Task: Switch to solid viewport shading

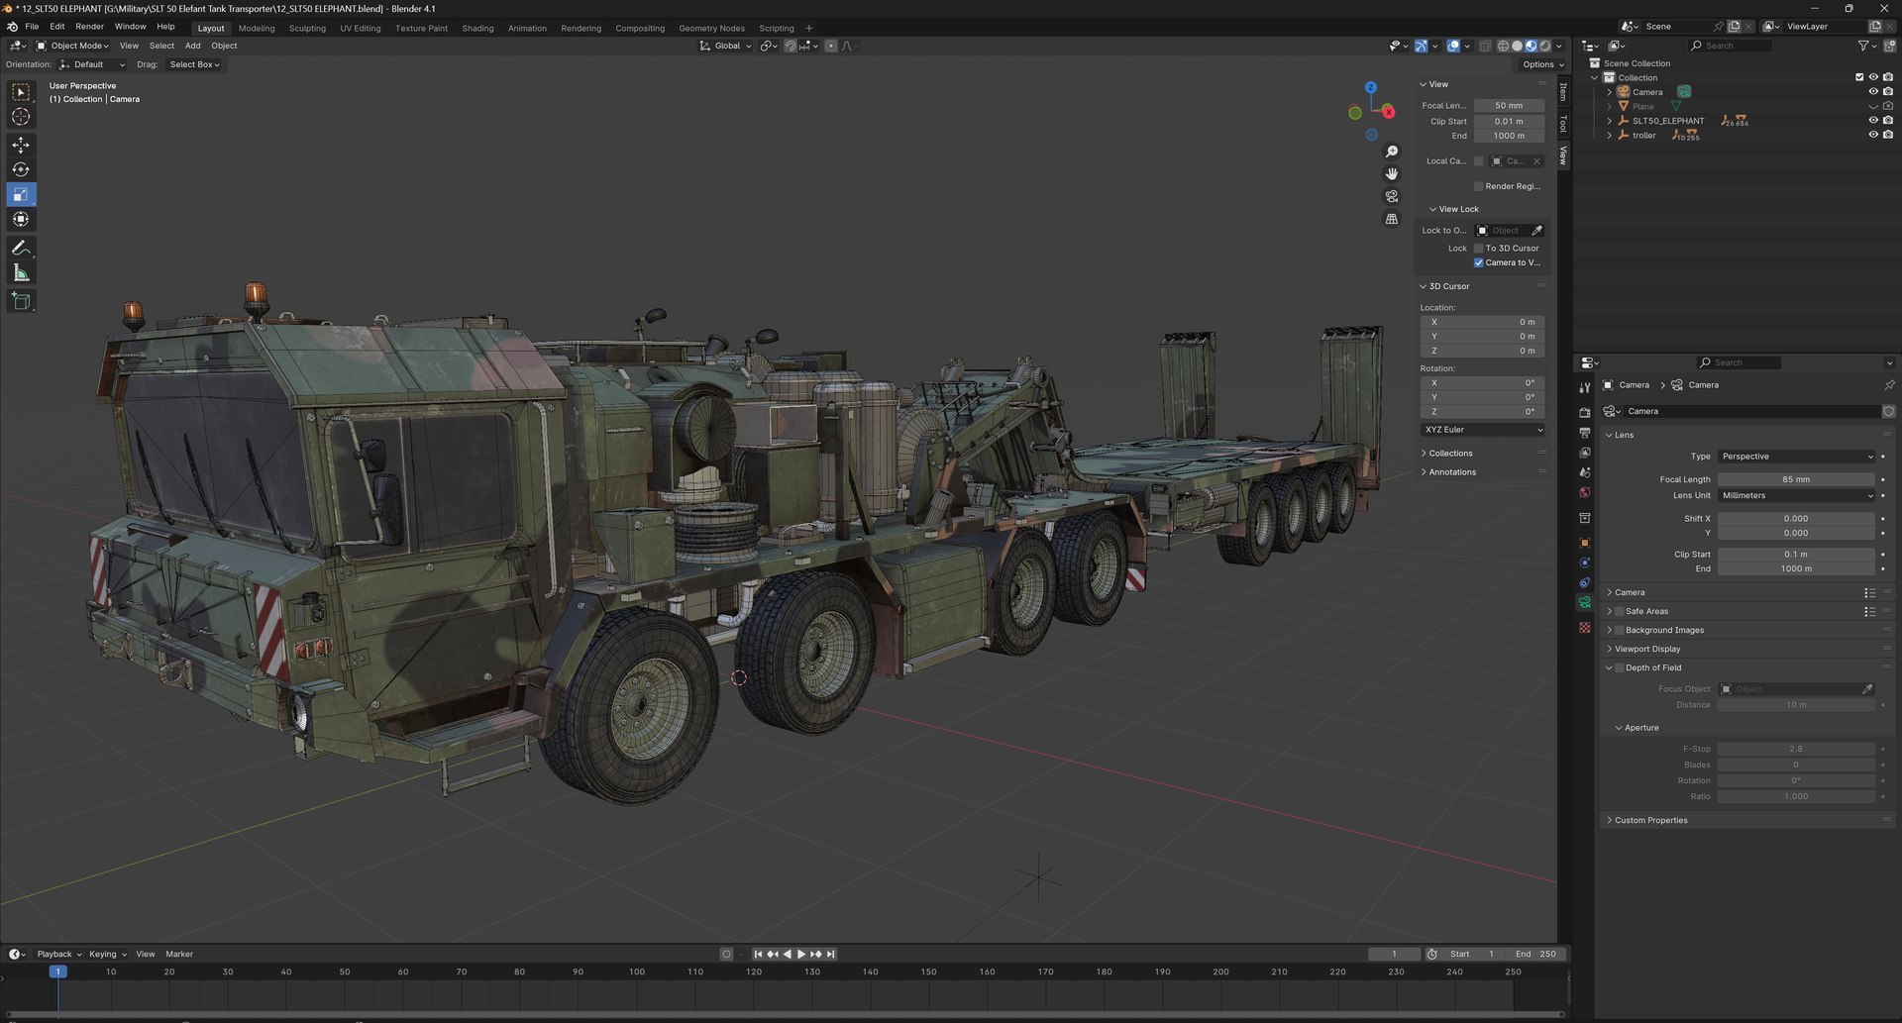Action: [x=1518, y=46]
